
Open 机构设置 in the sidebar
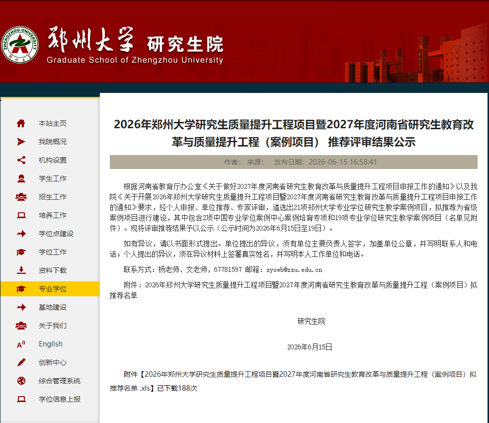click(x=52, y=160)
